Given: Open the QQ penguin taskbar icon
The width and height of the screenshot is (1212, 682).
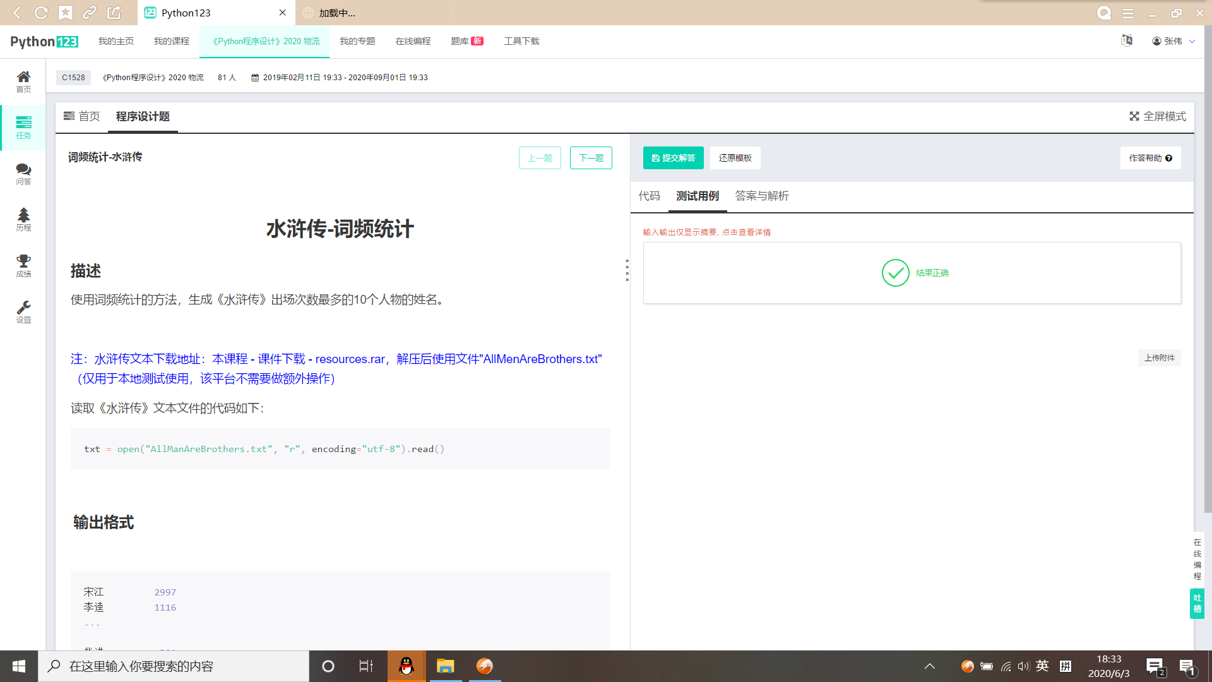Looking at the screenshot, I should click(x=407, y=666).
